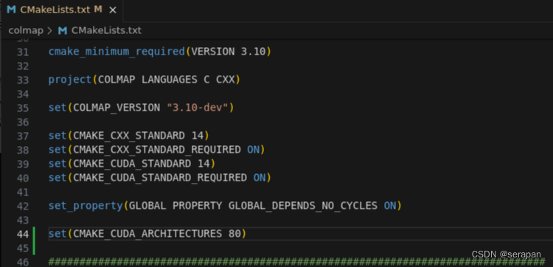Image resolution: width=553 pixels, height=267 pixels.
Task: Click on the project keyword on line 33
Action: [x=70, y=80]
